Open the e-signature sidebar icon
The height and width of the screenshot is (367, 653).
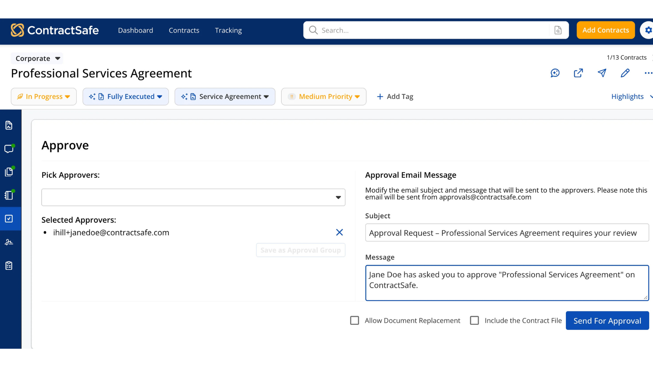click(9, 242)
